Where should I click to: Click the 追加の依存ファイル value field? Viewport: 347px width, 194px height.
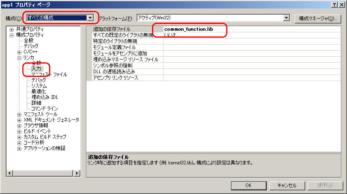(x=251, y=30)
